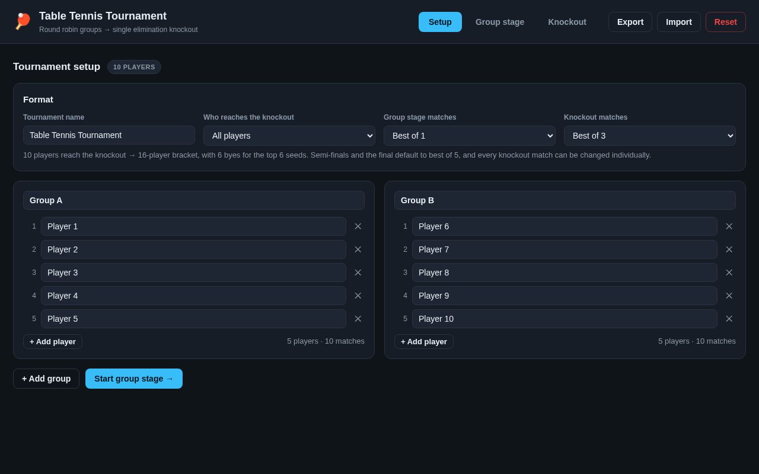759x474 pixels.
Task: Delete Player 9 using its X icon
Action: tap(729, 296)
